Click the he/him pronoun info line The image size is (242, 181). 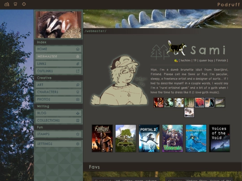click(203, 60)
